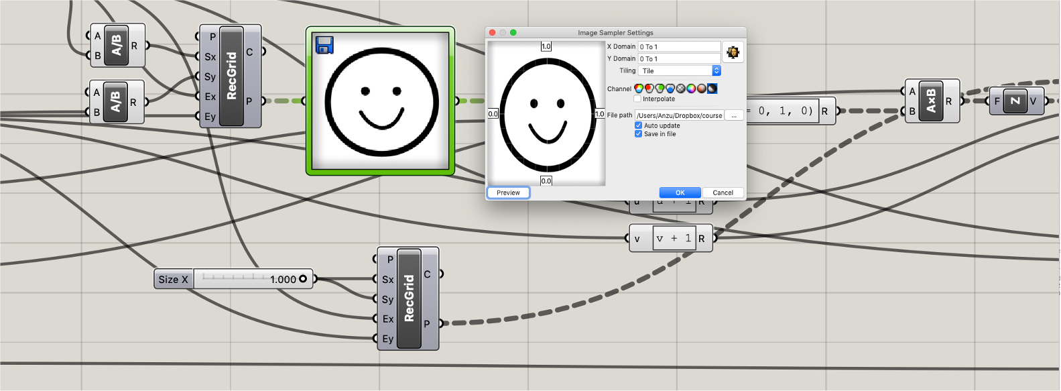Close the Image Sampler Settings window
This screenshot has width=1061, height=391.
(491, 32)
